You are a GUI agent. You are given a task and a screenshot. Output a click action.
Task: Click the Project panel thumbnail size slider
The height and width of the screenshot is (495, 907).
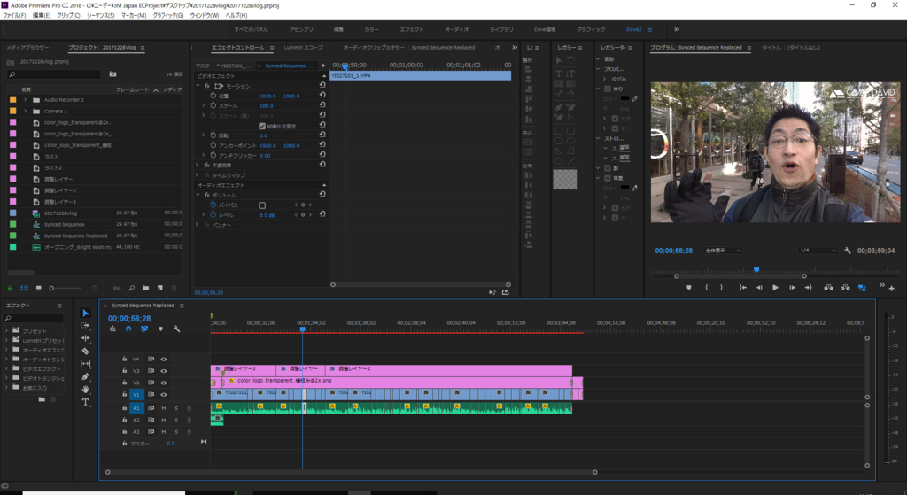point(65,288)
